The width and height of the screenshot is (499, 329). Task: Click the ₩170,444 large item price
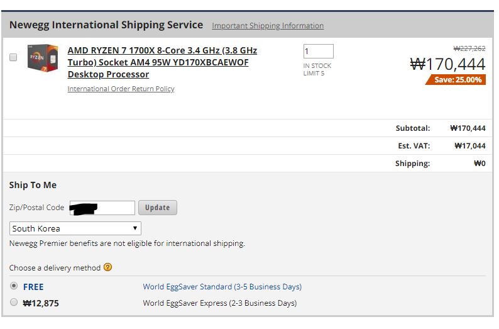[x=447, y=64]
